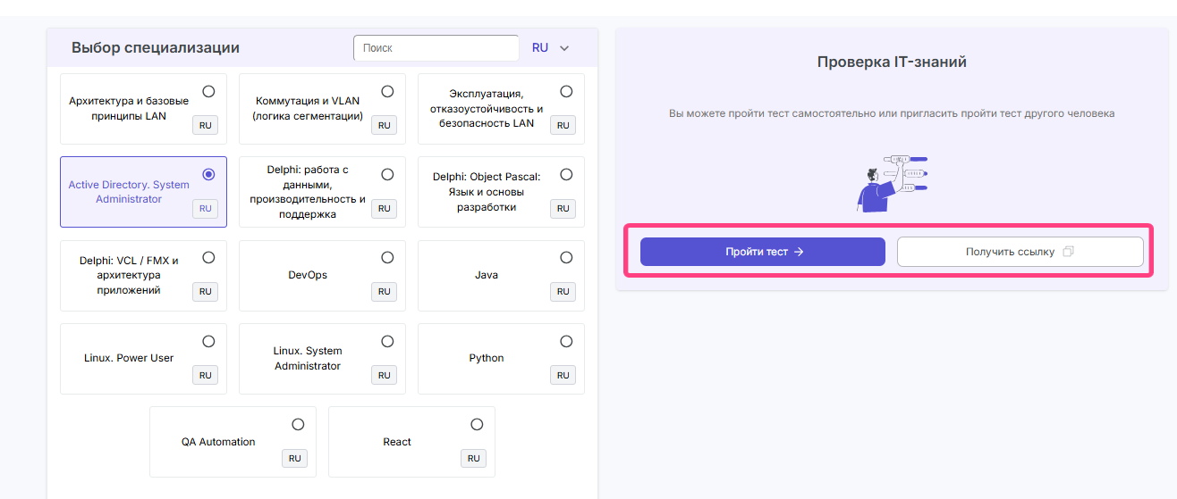Select the Java specialization card

pos(487,276)
